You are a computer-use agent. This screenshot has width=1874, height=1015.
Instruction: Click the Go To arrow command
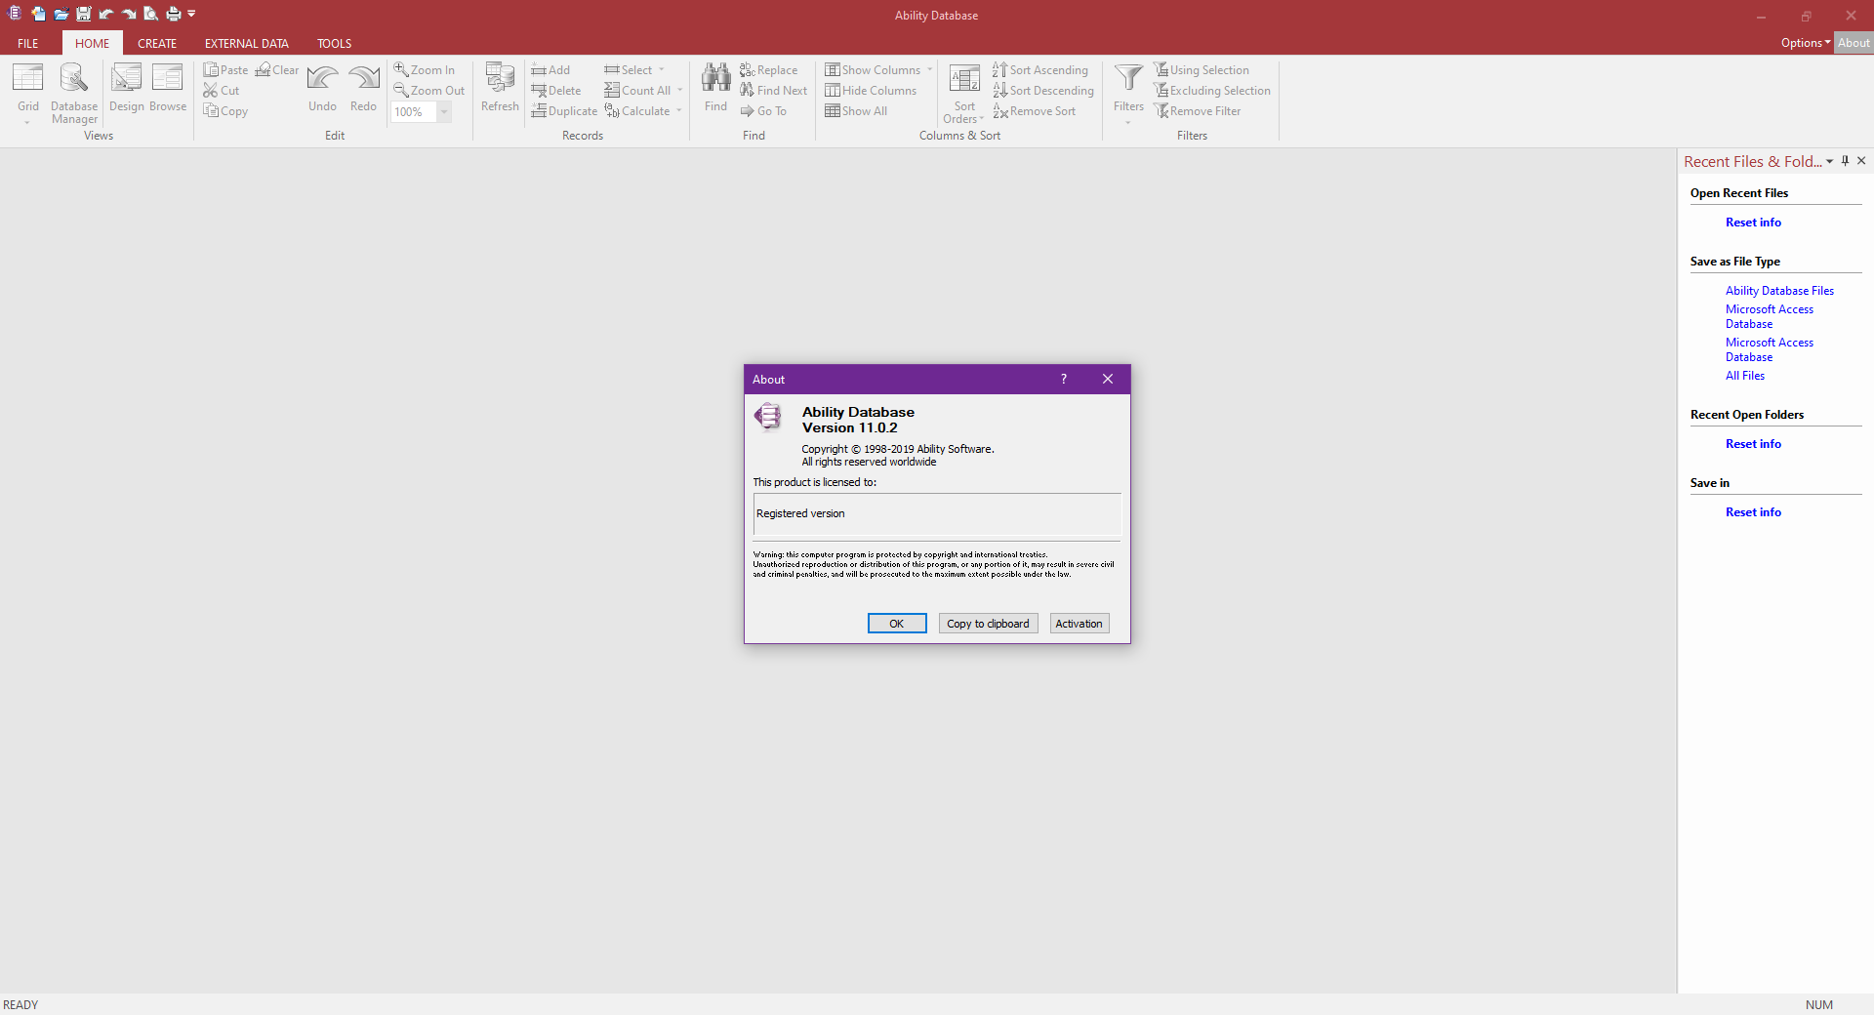(x=763, y=111)
